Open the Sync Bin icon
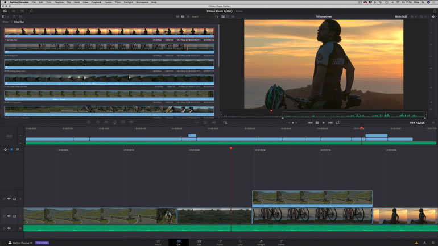Viewport: 438px width, 246px height. click(x=14, y=11)
